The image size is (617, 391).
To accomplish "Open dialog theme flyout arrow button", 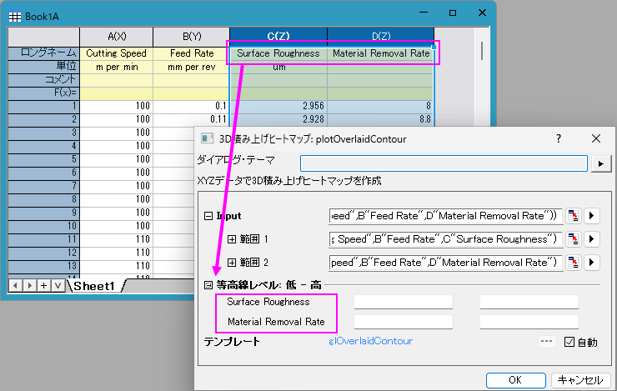I will tap(601, 163).
